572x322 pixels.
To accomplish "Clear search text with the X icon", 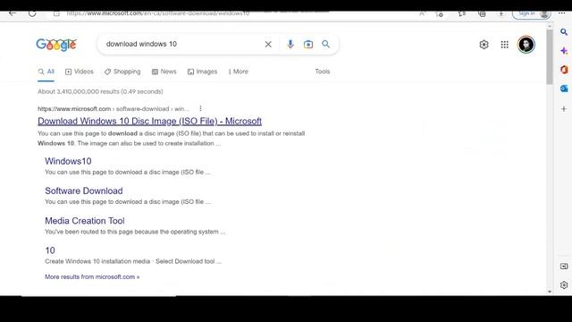I will (x=268, y=44).
